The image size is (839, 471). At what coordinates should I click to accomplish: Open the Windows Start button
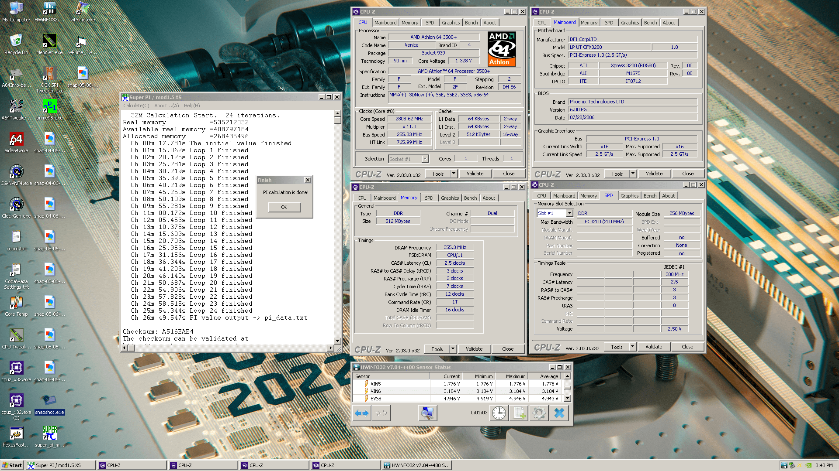(x=12, y=465)
